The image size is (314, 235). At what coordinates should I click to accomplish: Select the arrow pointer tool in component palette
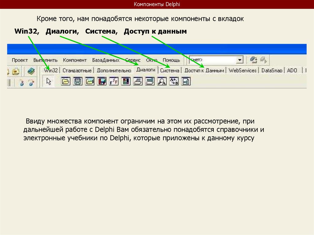pos(48,81)
